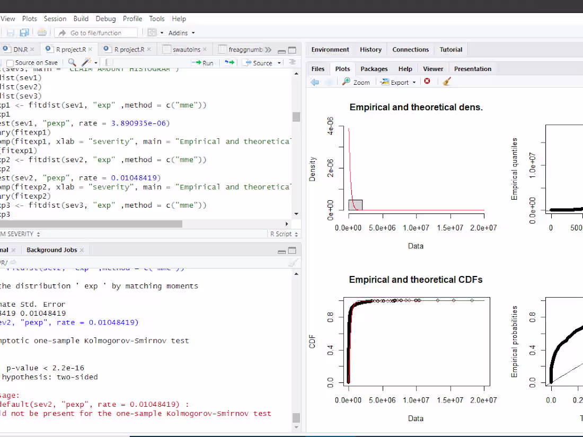Clear all plots with the broom icon
Image resolution: width=583 pixels, height=437 pixels.
447,82
